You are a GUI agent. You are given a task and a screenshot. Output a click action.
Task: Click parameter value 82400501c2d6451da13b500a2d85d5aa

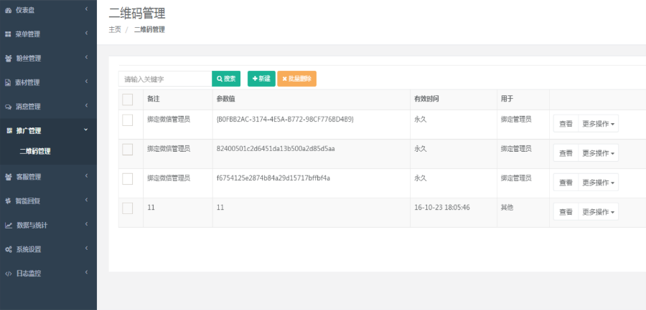pos(276,149)
